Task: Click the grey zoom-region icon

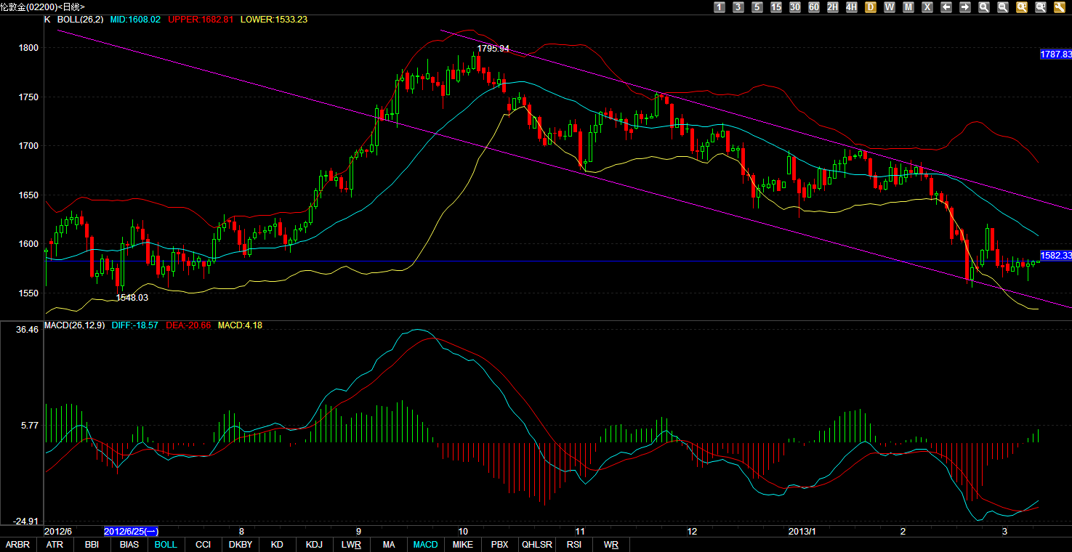Action: pos(1041,7)
